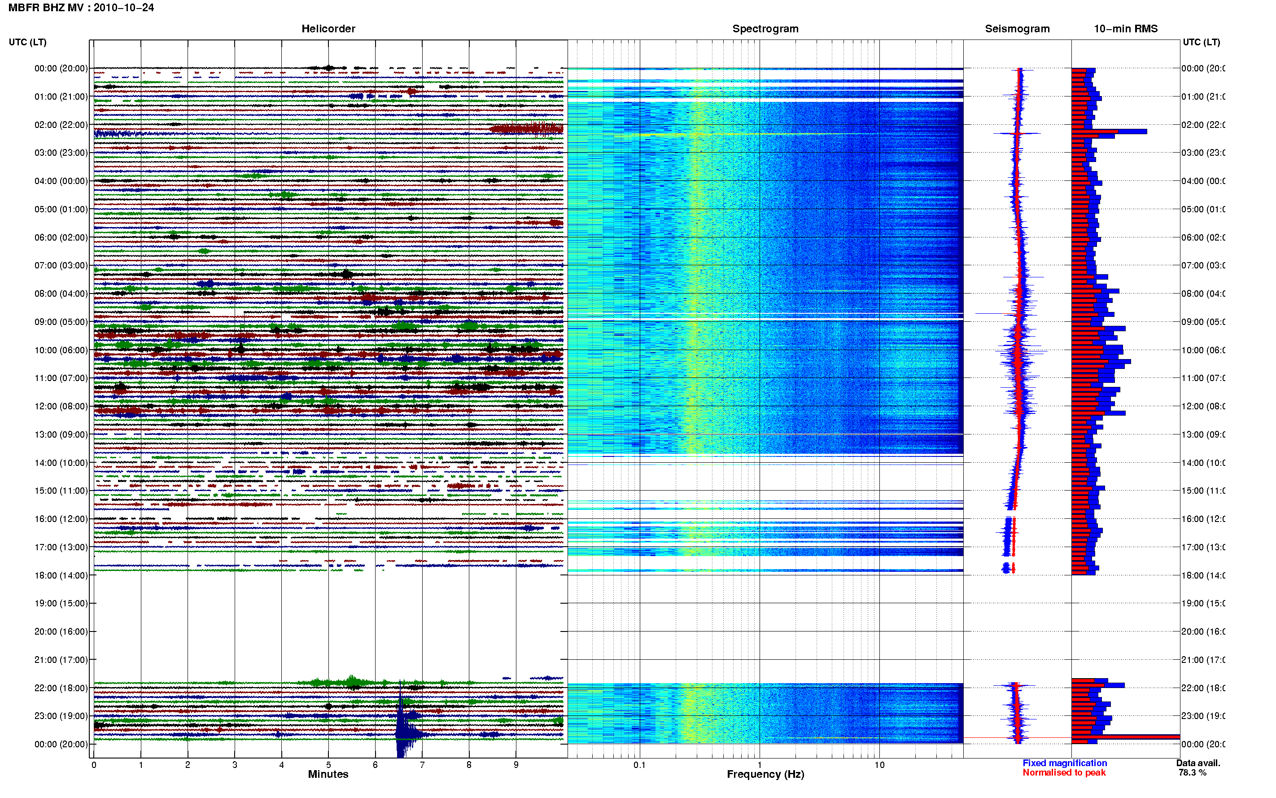
Task: Click the station title 'MBFR BHZ MV : 2010-10-24'
Action: click(81, 8)
